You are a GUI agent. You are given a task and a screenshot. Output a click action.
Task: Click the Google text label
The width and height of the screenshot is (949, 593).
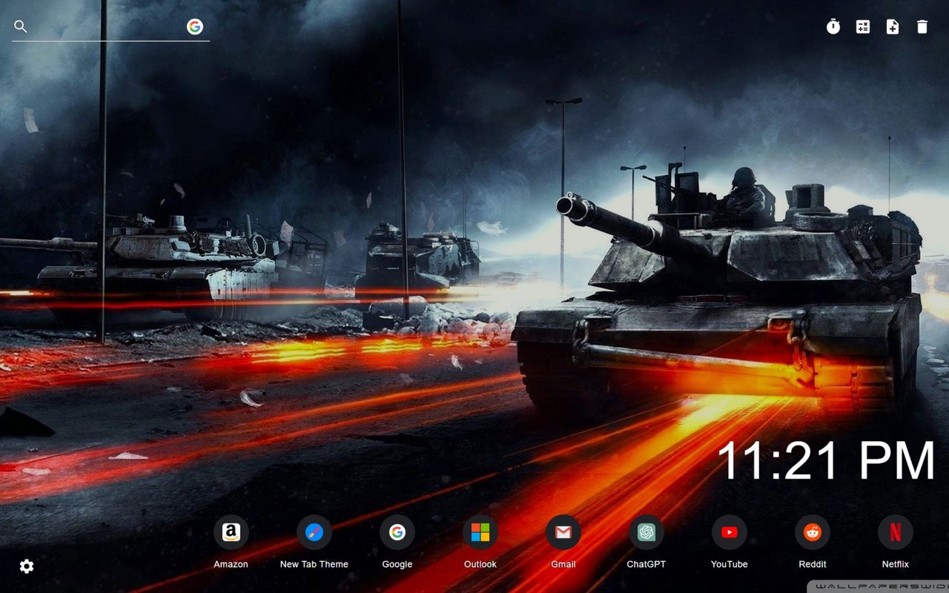tap(397, 564)
